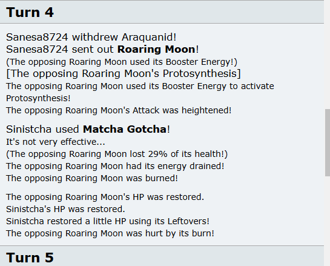330x266 pixels.
Task: Select the 'lost 29% of its health' line
Action: click(117, 154)
